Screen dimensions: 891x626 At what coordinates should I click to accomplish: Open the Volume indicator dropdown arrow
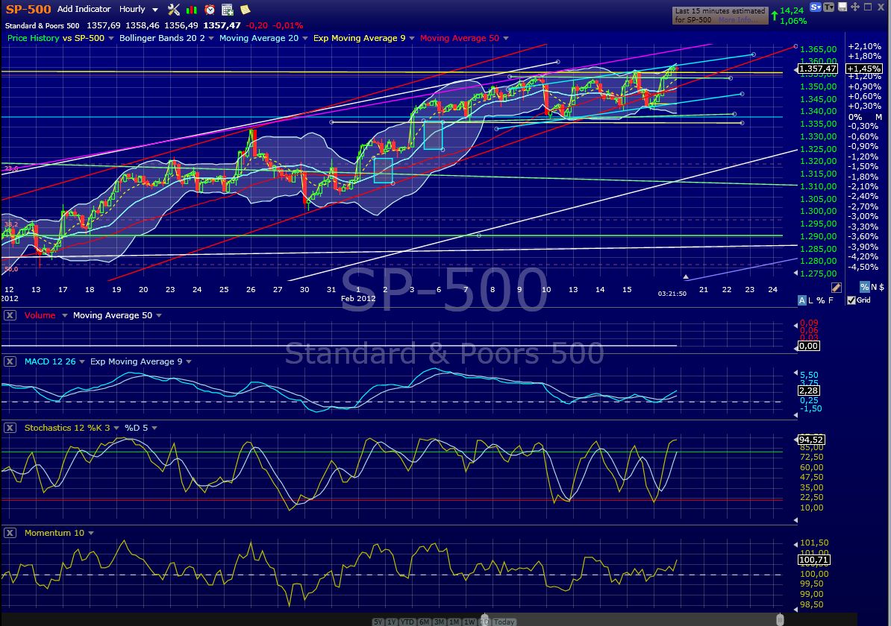tap(64, 315)
